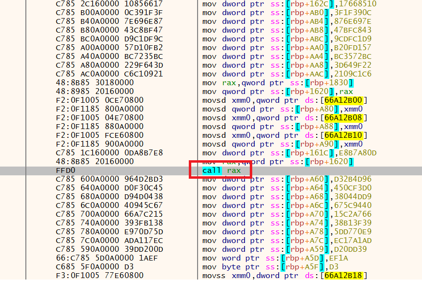This screenshot has width=422, height=281.
Task: Select the highlighted call rax instruction
Action: pos(221,170)
